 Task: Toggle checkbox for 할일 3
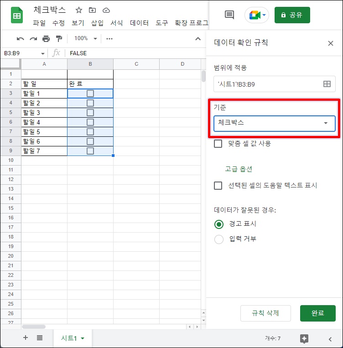pos(90,113)
